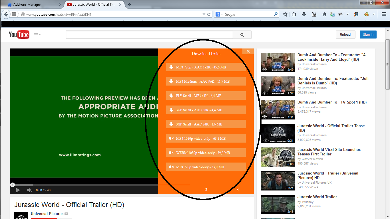Open Dumb And Dumber To - TV Spot 1 link

(x=332, y=102)
